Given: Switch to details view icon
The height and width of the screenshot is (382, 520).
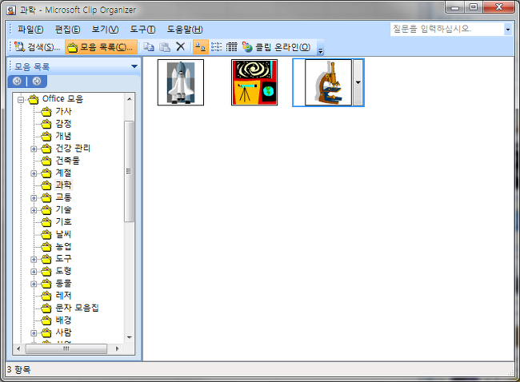Looking at the screenshot, I should pyautogui.click(x=231, y=47).
